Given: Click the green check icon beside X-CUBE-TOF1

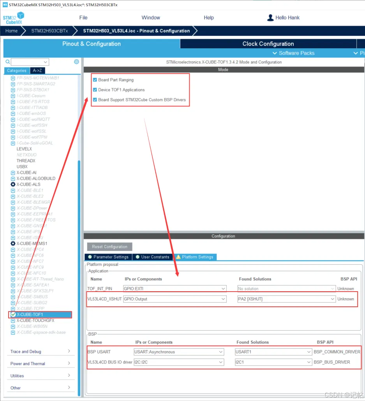Looking at the screenshot, I should tap(13, 315).
